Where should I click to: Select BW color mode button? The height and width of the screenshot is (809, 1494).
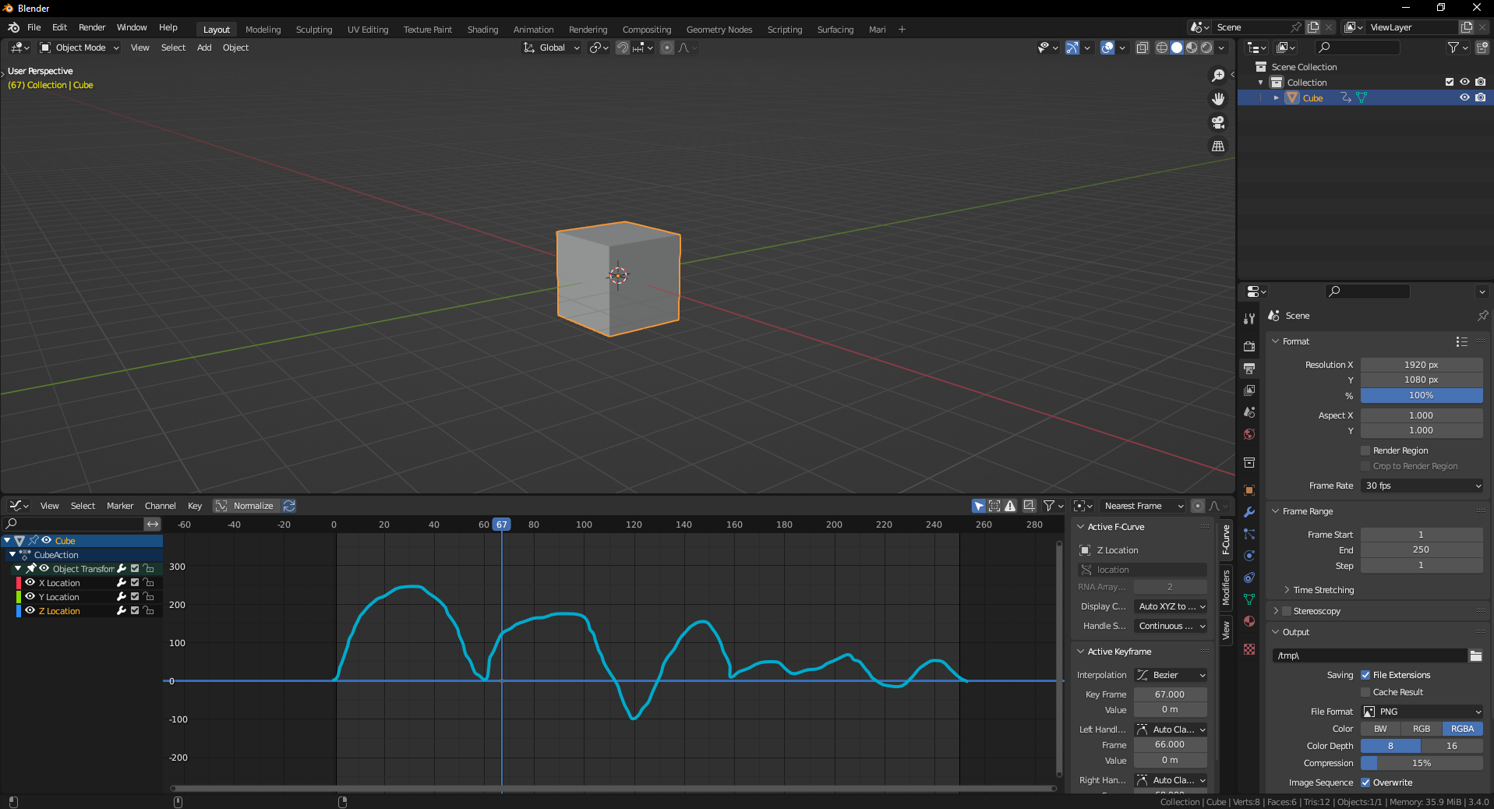(1381, 729)
